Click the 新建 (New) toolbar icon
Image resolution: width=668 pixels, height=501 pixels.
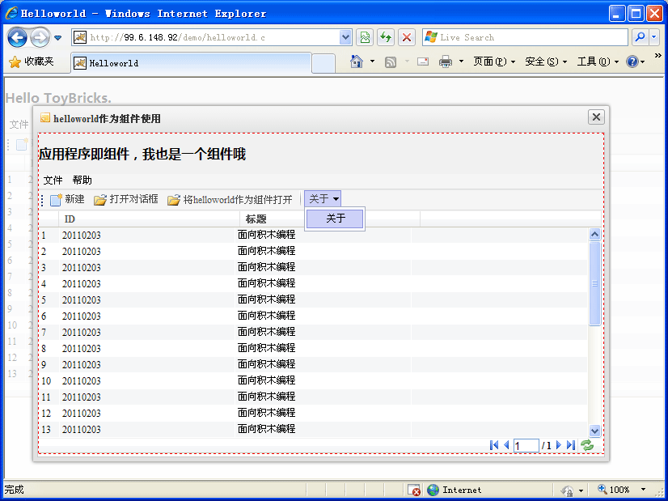click(x=57, y=200)
